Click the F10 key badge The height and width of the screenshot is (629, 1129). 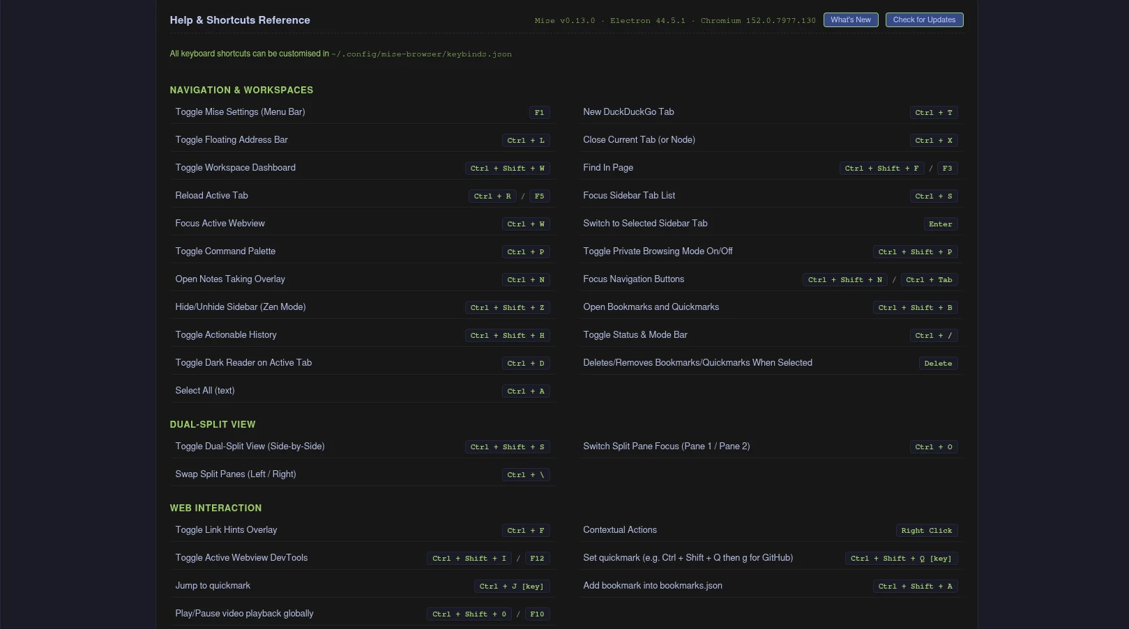point(537,614)
